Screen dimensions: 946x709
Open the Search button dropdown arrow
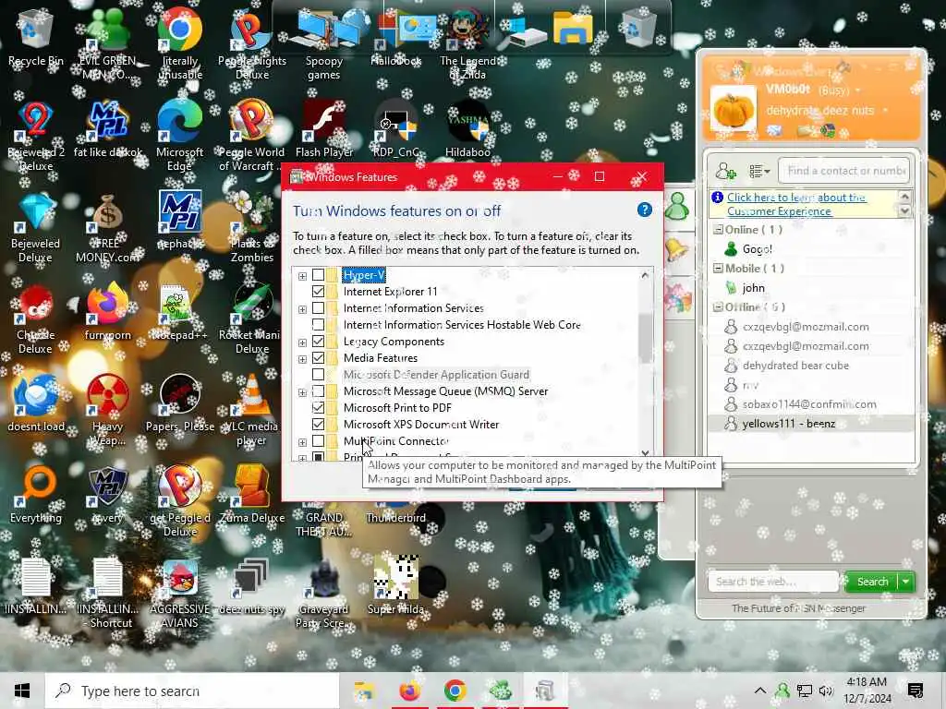tap(905, 582)
